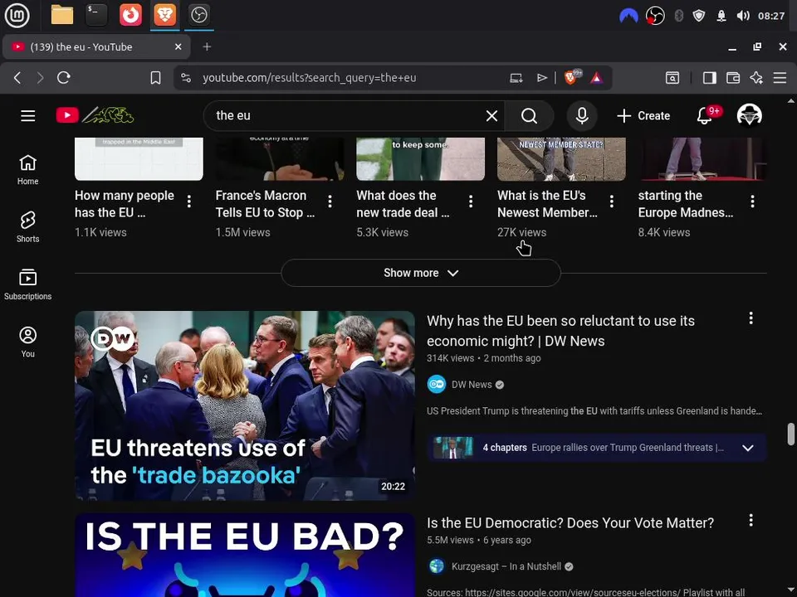Open options menu for DW News video
The image size is (797, 597).
[x=751, y=318]
